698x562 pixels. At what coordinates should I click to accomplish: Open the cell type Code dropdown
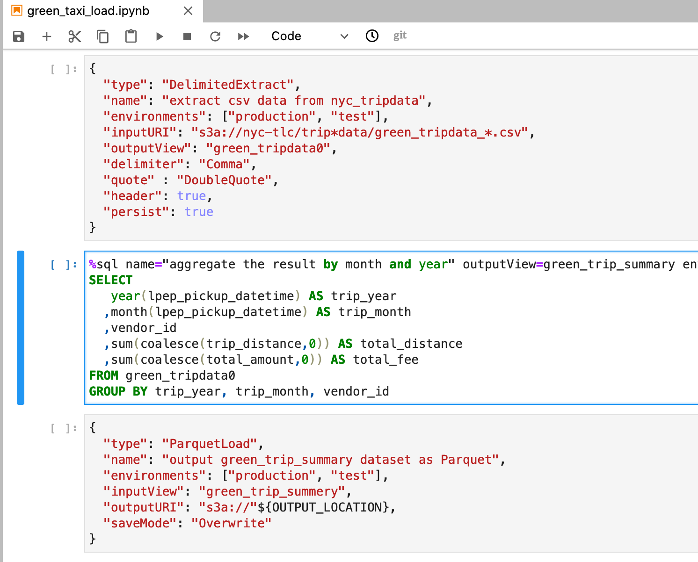pos(310,36)
